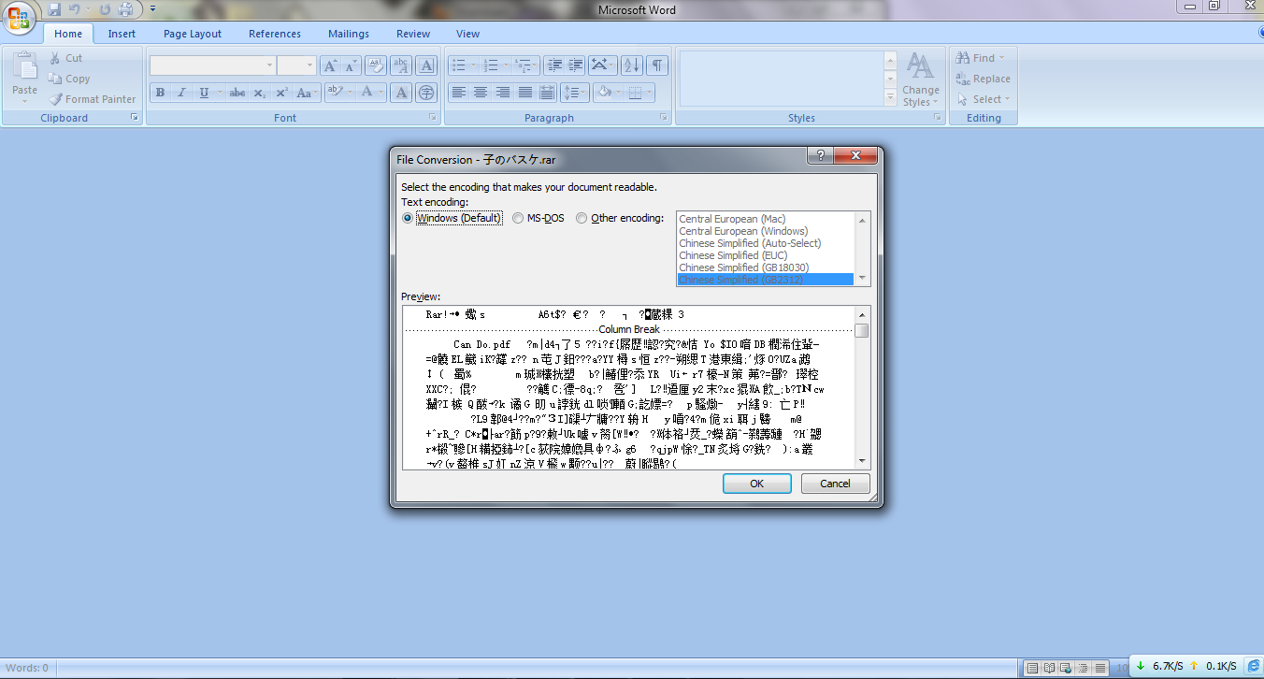Viewport: 1264px width, 679px height.
Task: Expand the Font dialog launcher
Action: [432, 118]
